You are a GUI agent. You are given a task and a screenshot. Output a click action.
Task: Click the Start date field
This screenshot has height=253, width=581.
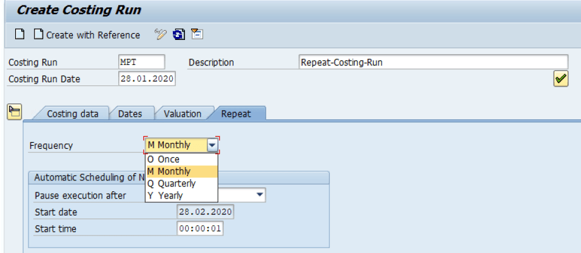click(205, 212)
